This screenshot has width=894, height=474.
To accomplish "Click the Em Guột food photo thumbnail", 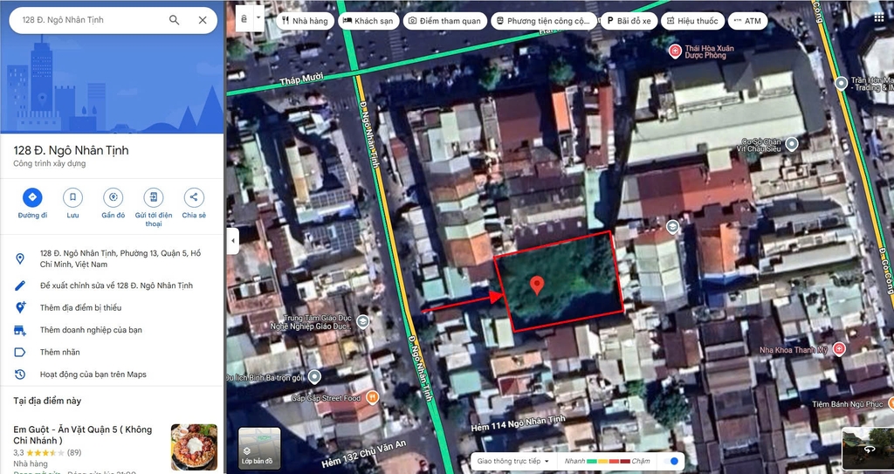I will click(194, 447).
